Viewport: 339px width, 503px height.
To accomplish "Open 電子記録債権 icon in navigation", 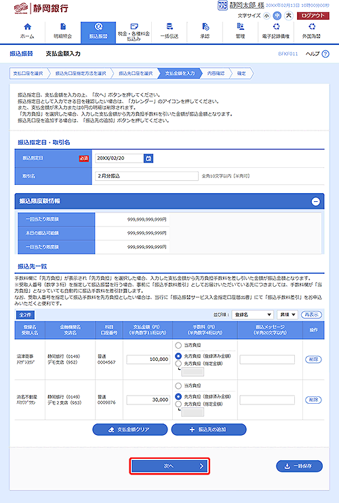I will pyautogui.click(x=276, y=27).
